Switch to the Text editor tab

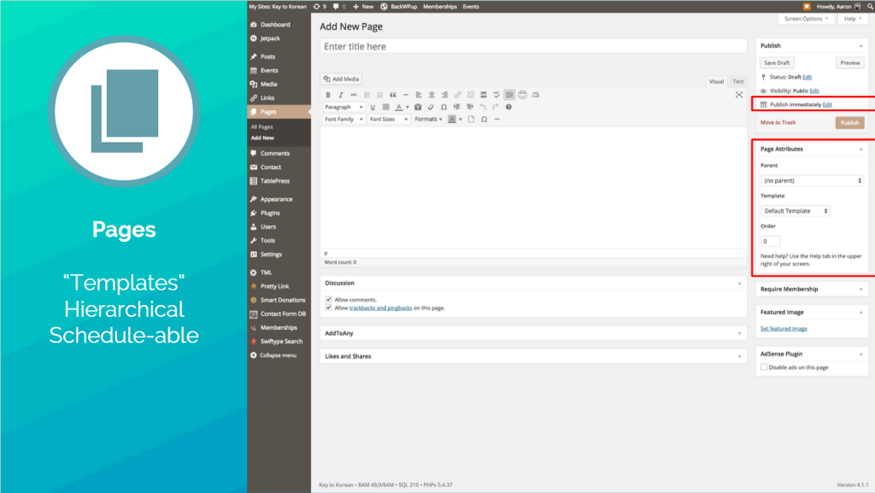click(x=738, y=82)
